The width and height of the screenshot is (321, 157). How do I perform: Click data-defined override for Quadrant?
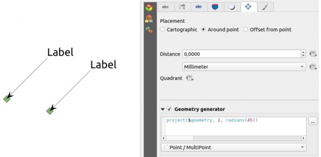coord(190,78)
